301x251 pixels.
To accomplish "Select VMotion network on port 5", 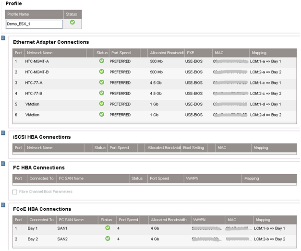I will click(x=32, y=104).
